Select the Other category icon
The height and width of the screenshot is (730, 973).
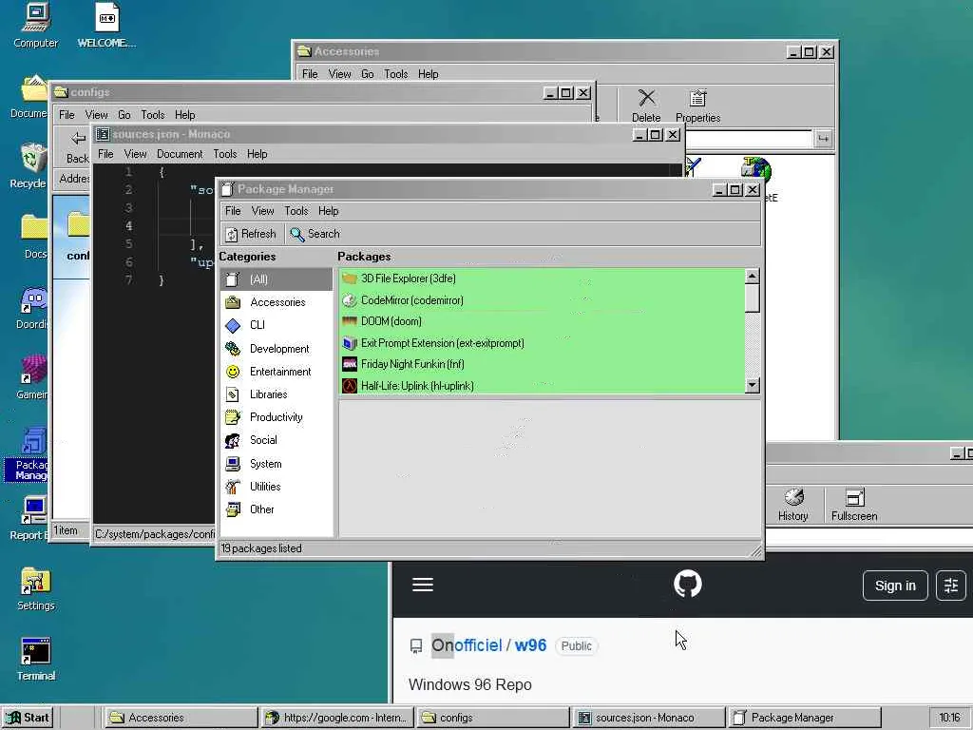[233, 509]
